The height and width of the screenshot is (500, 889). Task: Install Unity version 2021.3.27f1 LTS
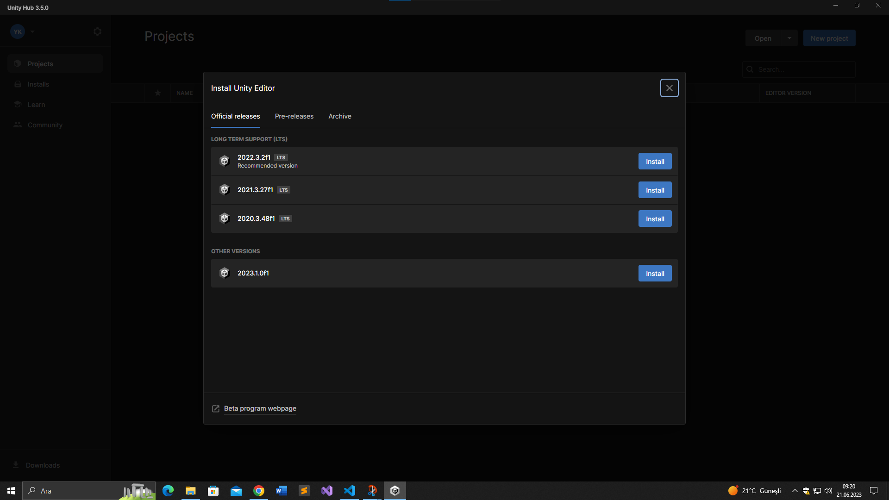655,190
